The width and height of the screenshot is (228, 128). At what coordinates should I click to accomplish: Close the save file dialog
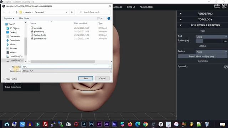(110, 6)
